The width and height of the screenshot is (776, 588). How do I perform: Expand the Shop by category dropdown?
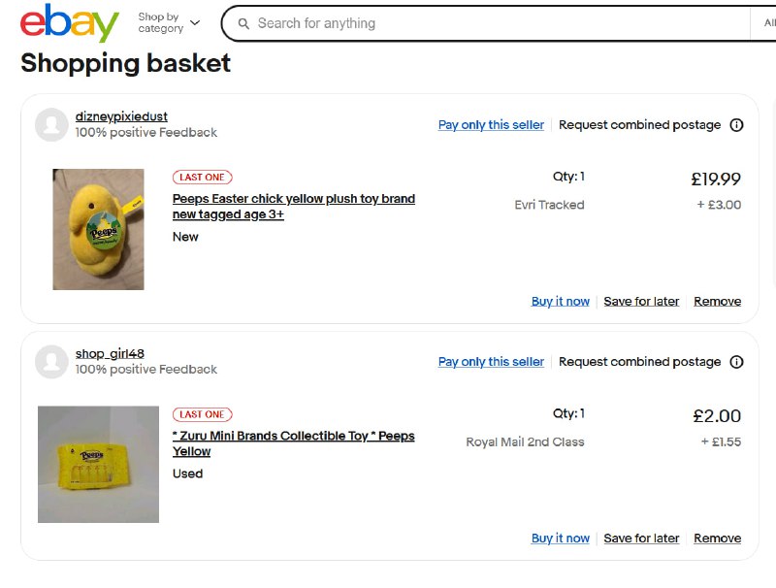(169, 22)
